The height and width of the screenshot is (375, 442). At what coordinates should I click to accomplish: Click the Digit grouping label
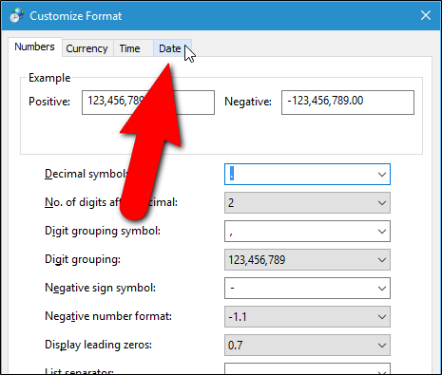(x=83, y=259)
